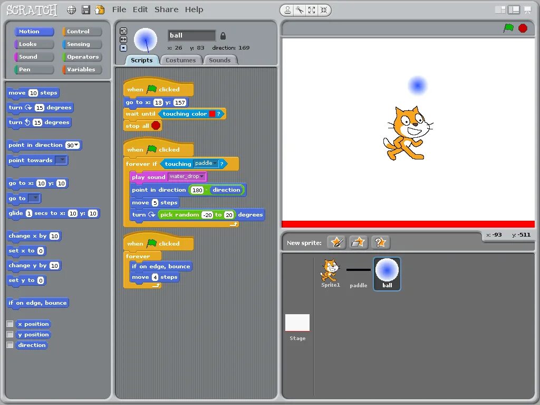
Task: Choose new sprite from file
Action: pos(358,242)
